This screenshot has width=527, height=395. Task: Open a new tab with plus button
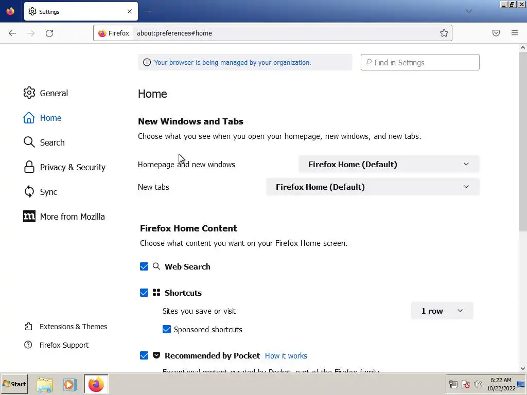(149, 12)
